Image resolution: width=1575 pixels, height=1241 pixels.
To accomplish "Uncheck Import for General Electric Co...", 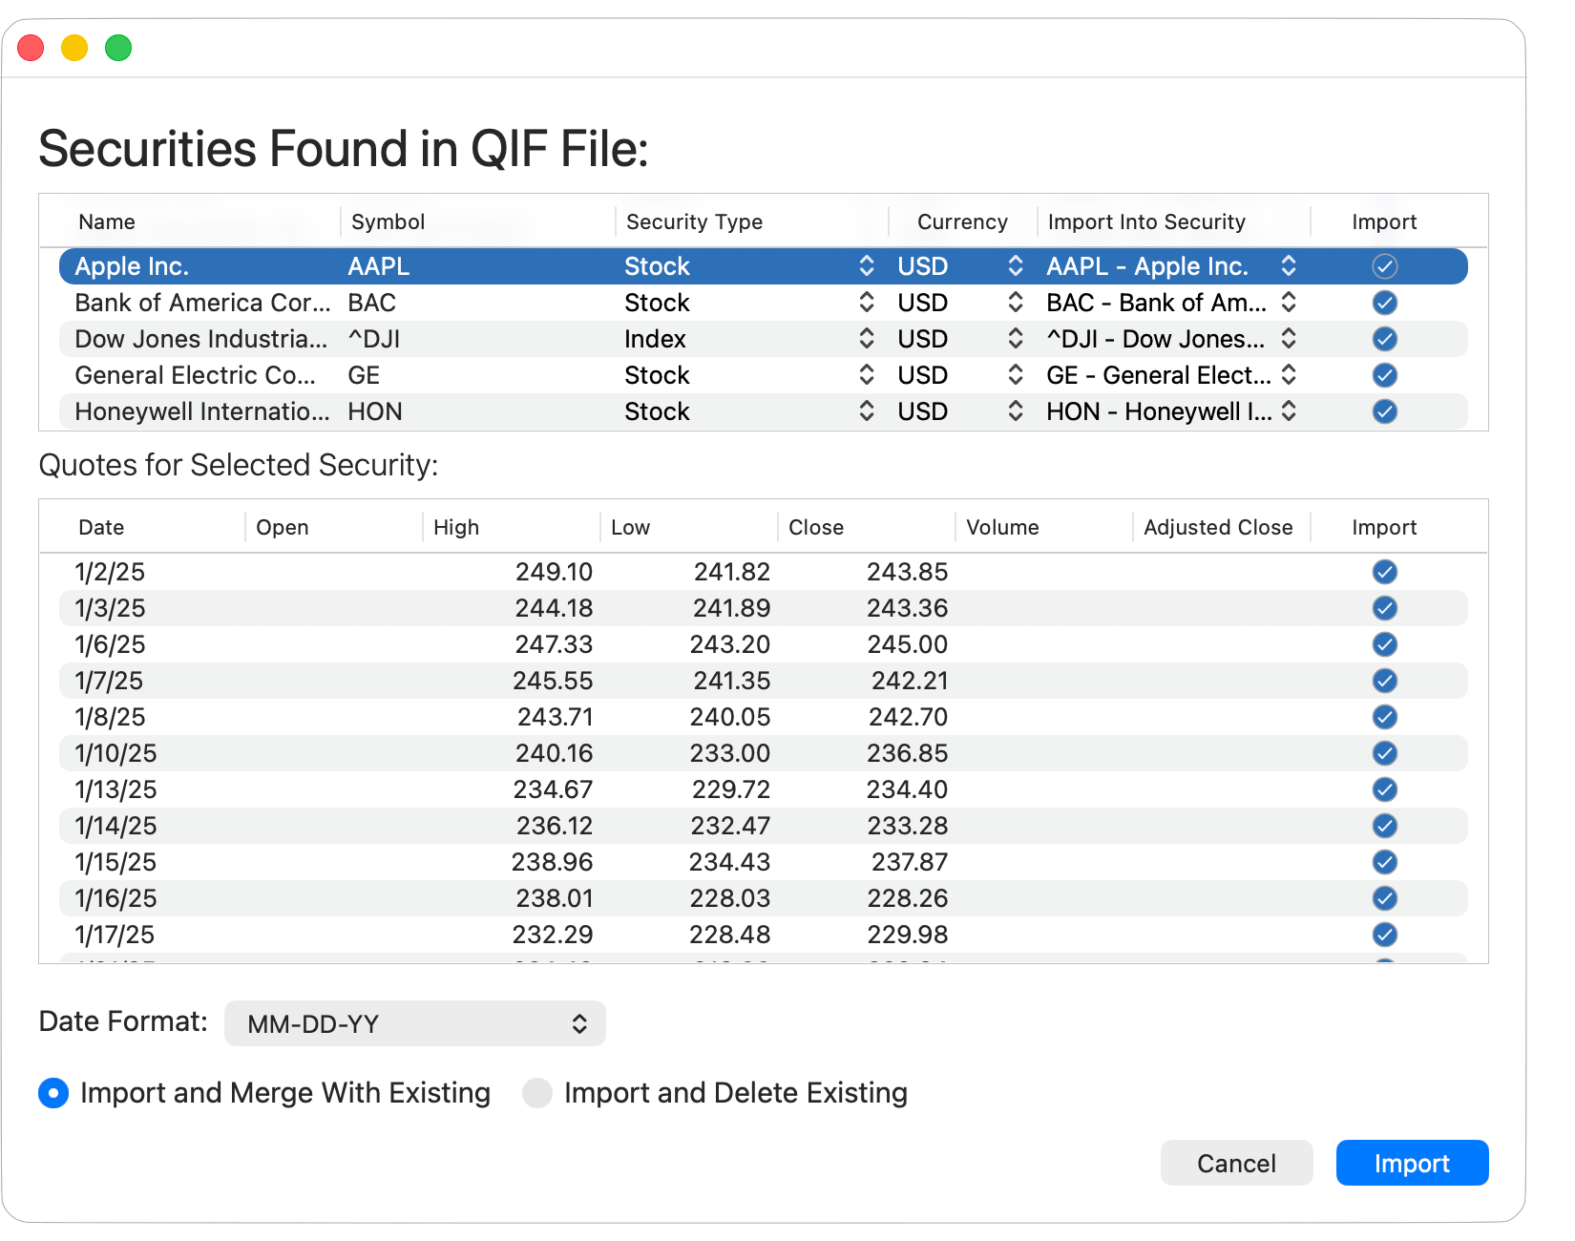I will coord(1385,375).
